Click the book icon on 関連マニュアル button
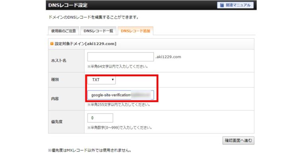Screen dimensions: 290x163 click(221, 5)
